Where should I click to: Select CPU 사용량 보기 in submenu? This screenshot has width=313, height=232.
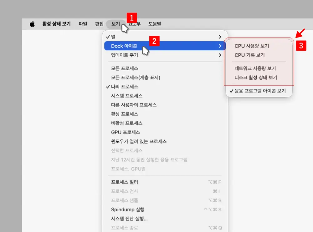coord(259,46)
